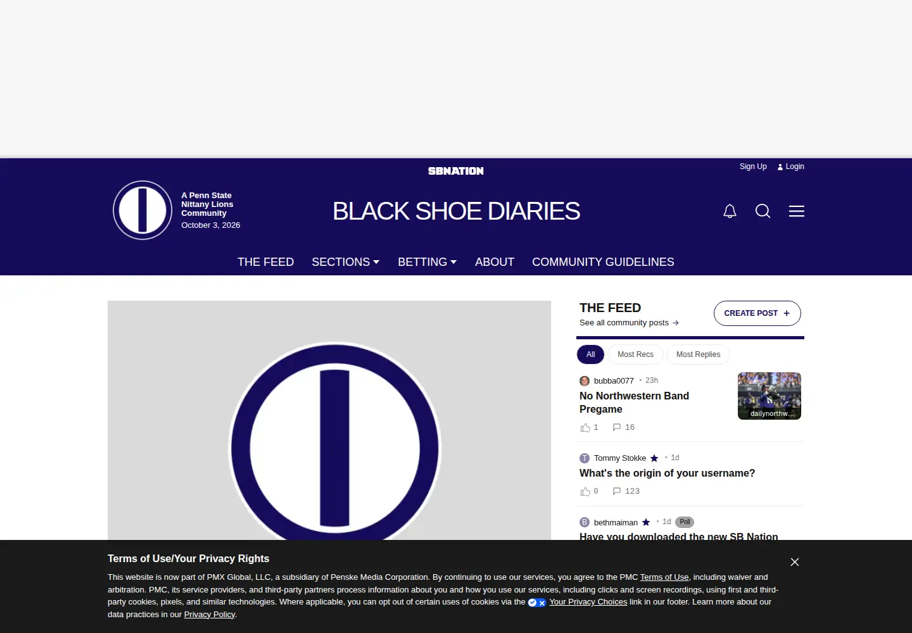Open Community Guidelines
This screenshot has height=633, width=912.
tap(603, 262)
